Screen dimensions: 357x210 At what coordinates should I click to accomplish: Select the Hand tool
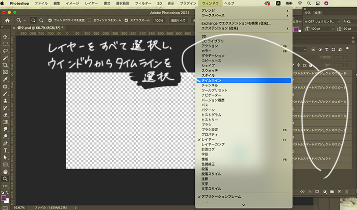click(x=5, y=172)
